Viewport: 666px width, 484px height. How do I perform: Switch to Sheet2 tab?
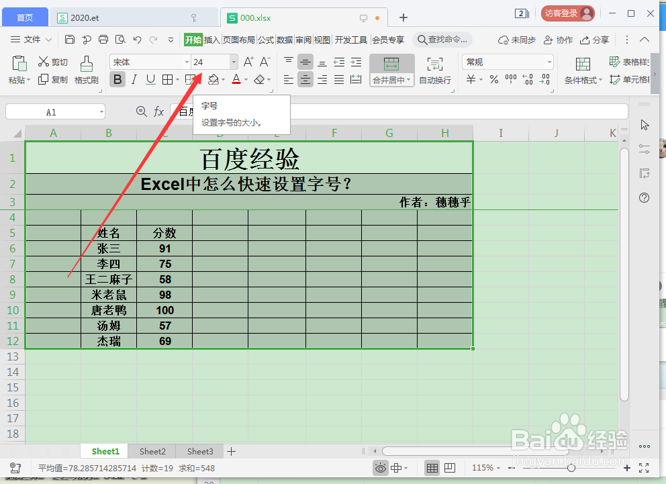coord(152,451)
